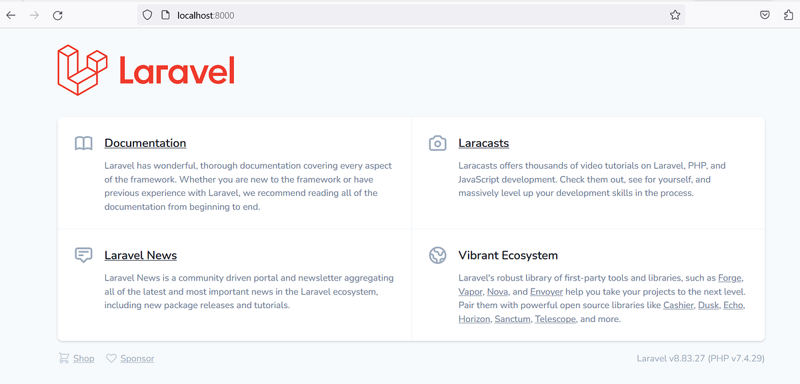The image size is (800, 384).
Task: Click the shopping cart icon near Shop
Action: [63, 358]
